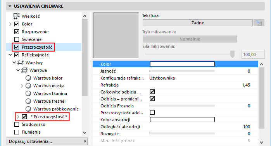Collapse the USTAWIENIA CINEWARE panel
271x146 pixels.
10,6
